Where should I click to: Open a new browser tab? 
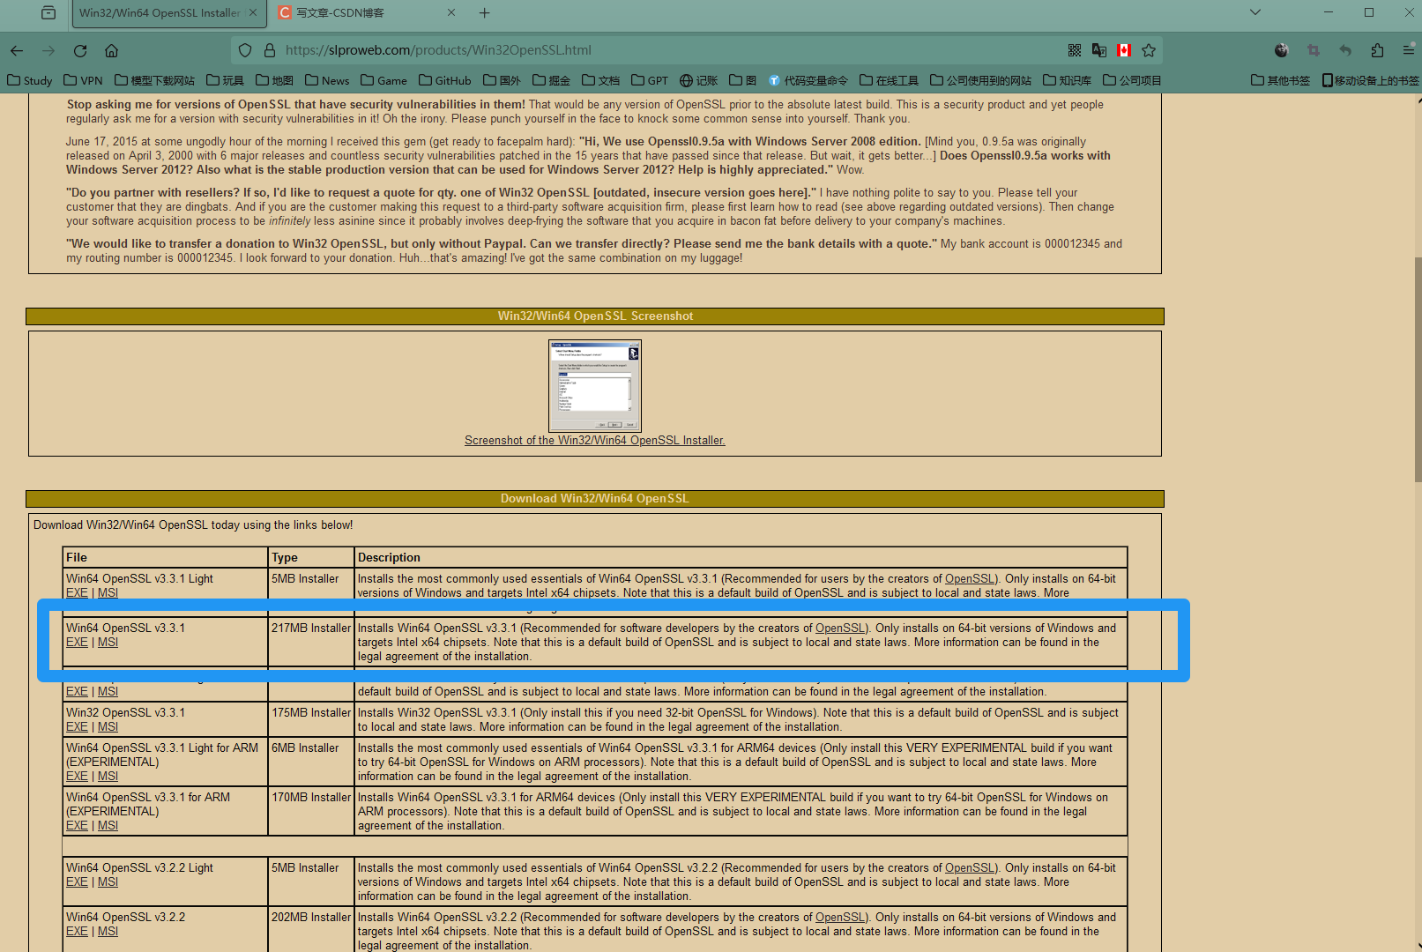(485, 12)
